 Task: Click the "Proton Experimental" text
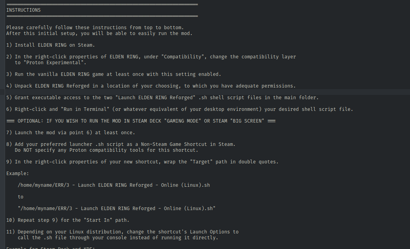(55, 63)
